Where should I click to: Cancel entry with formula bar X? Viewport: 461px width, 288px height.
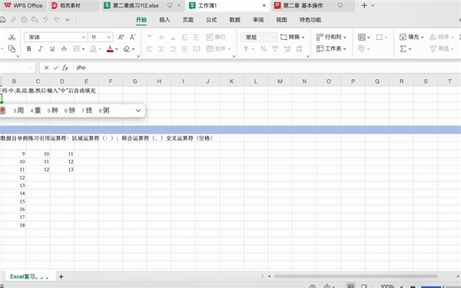click(46, 68)
